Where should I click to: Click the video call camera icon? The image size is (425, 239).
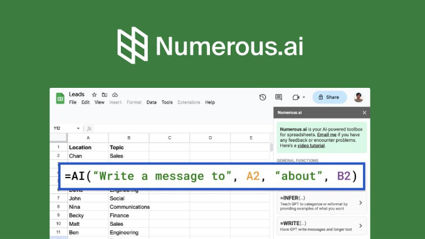pos(296,97)
